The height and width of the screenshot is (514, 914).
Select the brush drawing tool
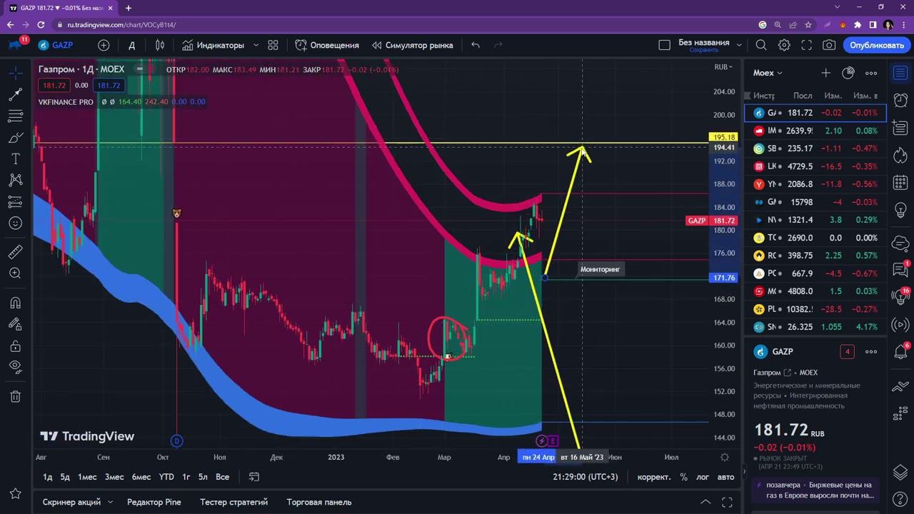16,137
